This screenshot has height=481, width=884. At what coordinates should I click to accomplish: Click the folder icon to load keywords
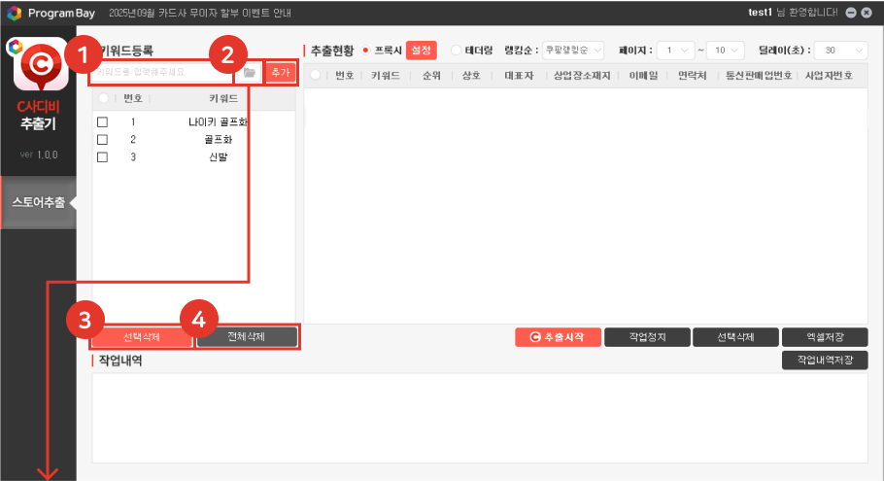click(x=250, y=73)
